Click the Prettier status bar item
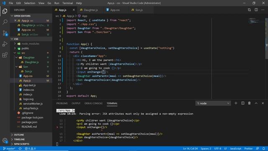 coord(248,148)
